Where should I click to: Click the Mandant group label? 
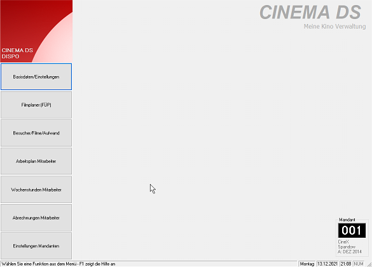click(x=347, y=219)
